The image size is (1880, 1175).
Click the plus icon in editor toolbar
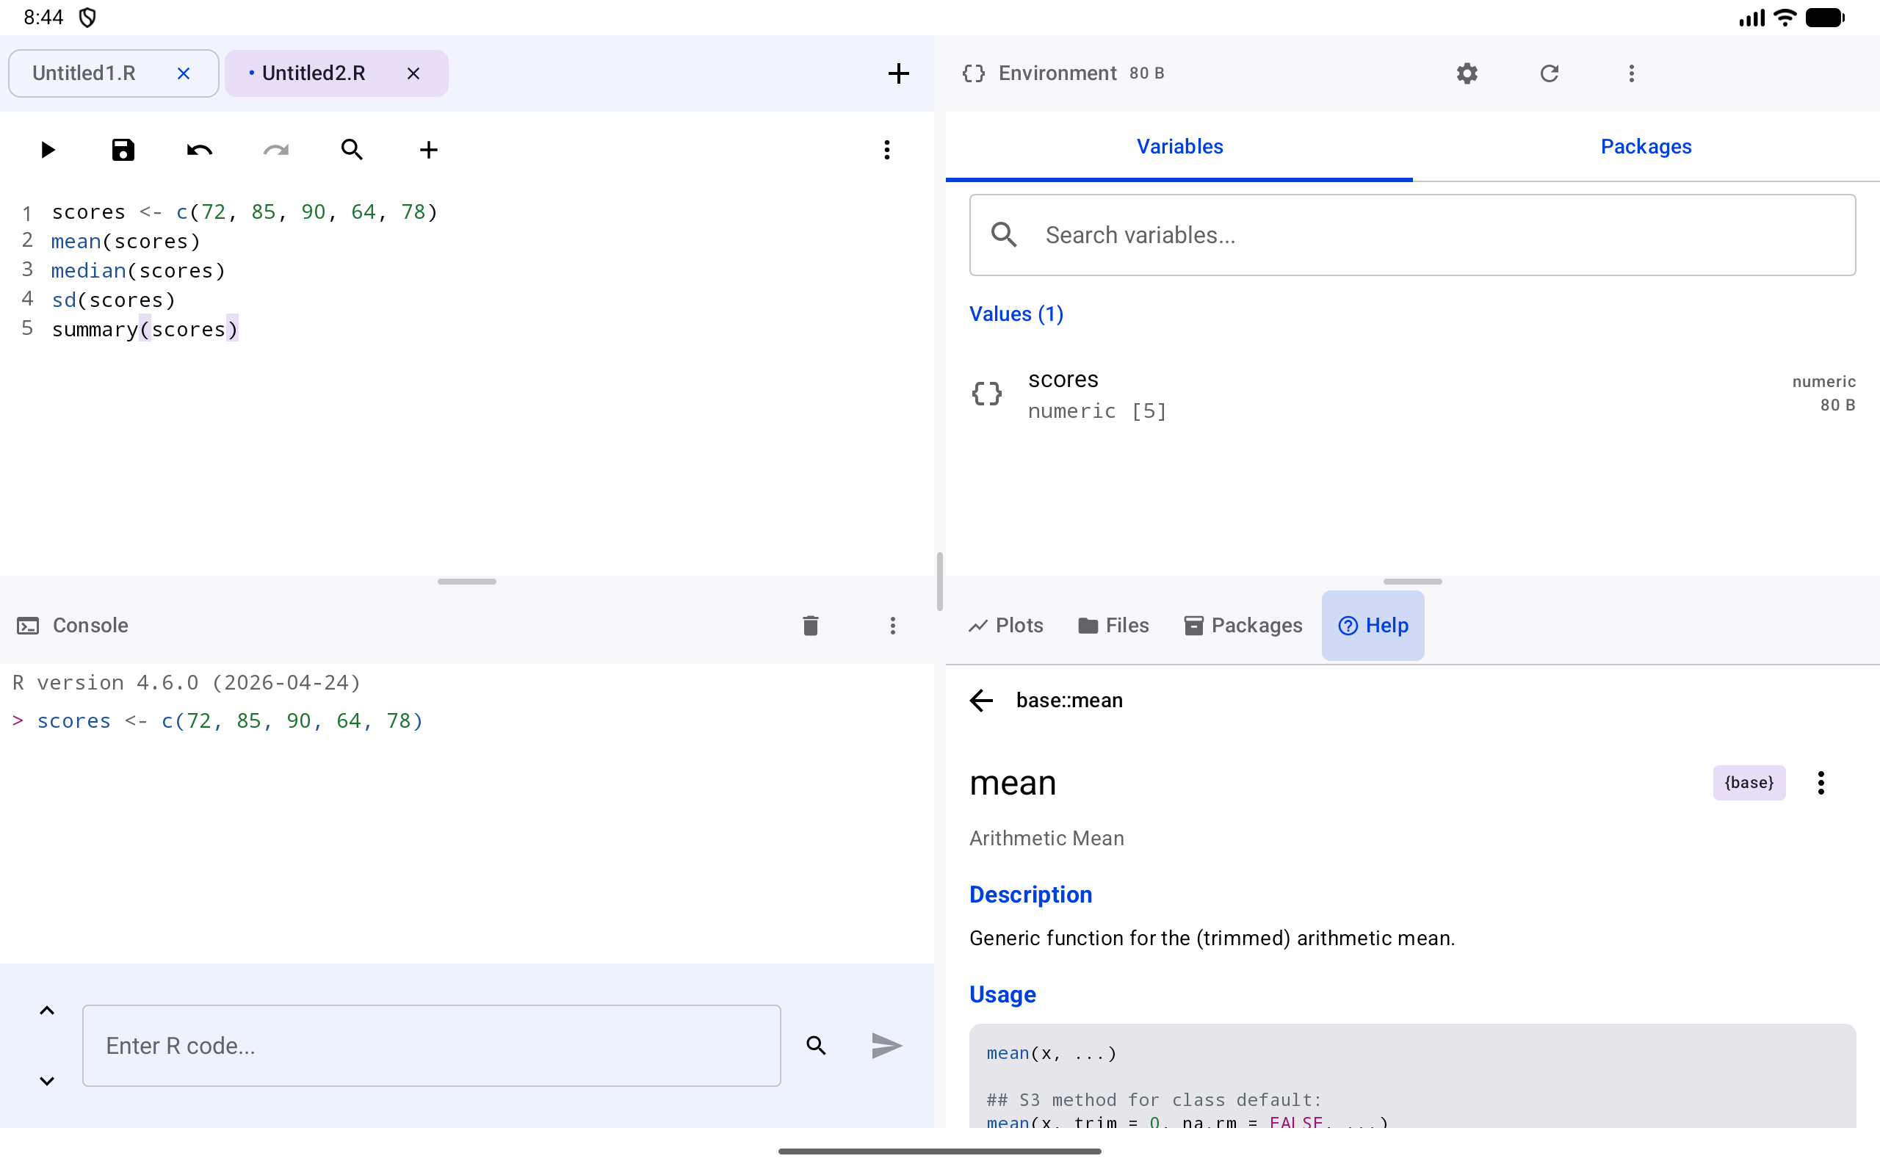[x=429, y=150]
